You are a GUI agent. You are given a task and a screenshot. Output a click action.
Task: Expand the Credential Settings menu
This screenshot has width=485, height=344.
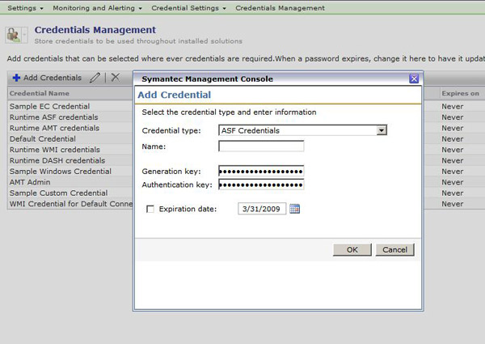(x=190, y=8)
